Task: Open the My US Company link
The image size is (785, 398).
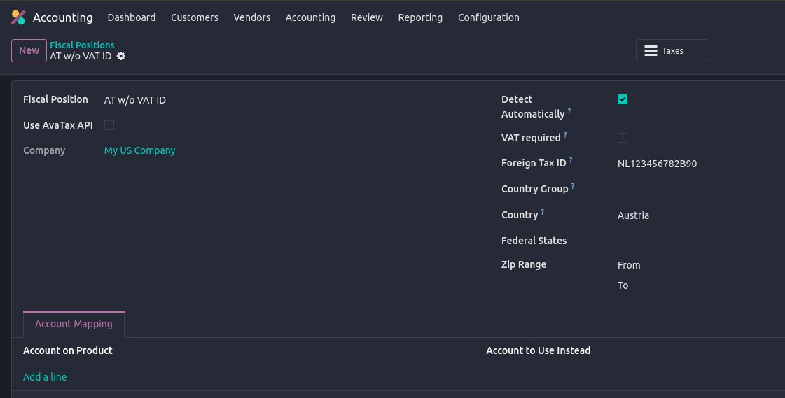Action: pos(139,150)
